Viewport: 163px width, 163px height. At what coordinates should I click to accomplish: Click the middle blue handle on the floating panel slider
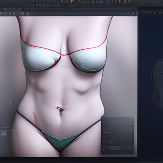click(118, 120)
